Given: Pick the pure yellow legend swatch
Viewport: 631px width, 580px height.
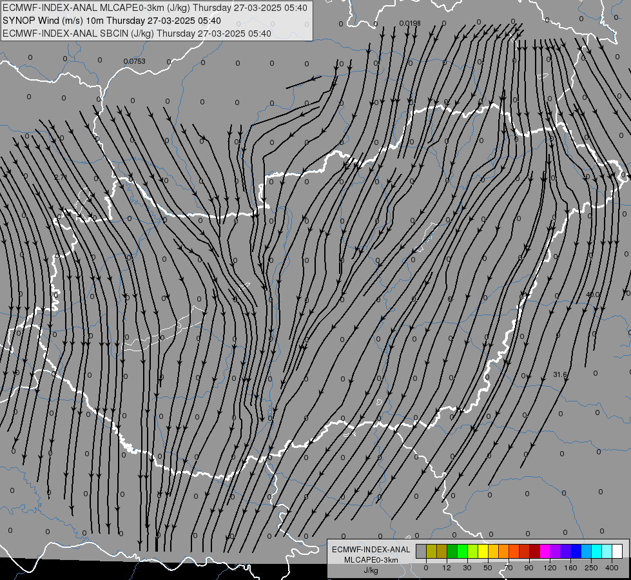Looking at the screenshot, I should [x=483, y=551].
